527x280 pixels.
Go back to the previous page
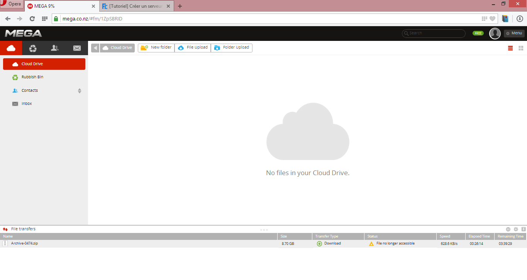click(8, 19)
